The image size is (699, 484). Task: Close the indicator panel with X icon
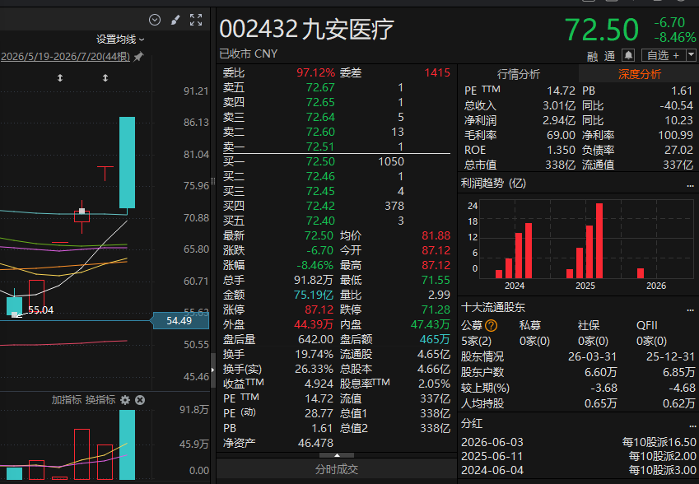[x=140, y=400]
